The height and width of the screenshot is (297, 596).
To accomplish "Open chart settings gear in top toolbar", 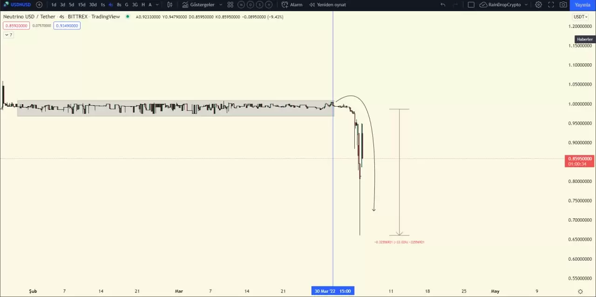I will pyautogui.click(x=538, y=5).
